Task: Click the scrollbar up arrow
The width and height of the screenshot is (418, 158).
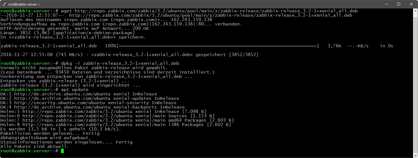Action: (x=415, y=11)
